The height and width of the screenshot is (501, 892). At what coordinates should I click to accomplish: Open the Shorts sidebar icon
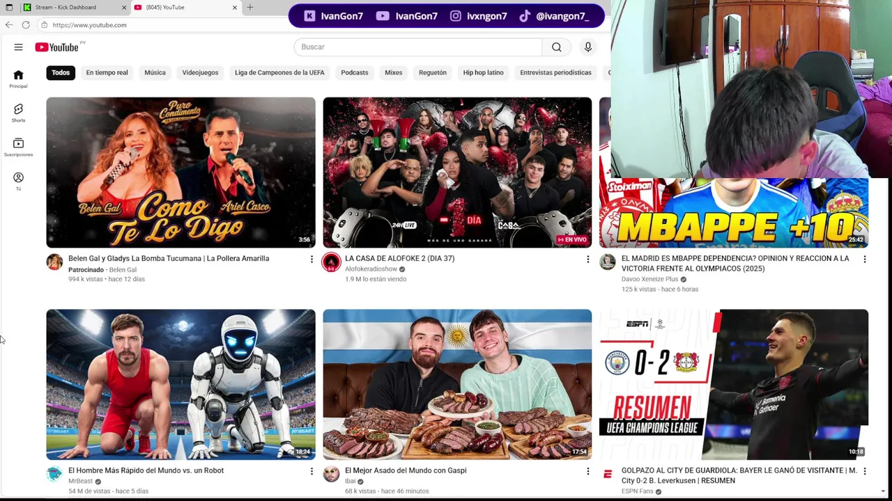18,113
